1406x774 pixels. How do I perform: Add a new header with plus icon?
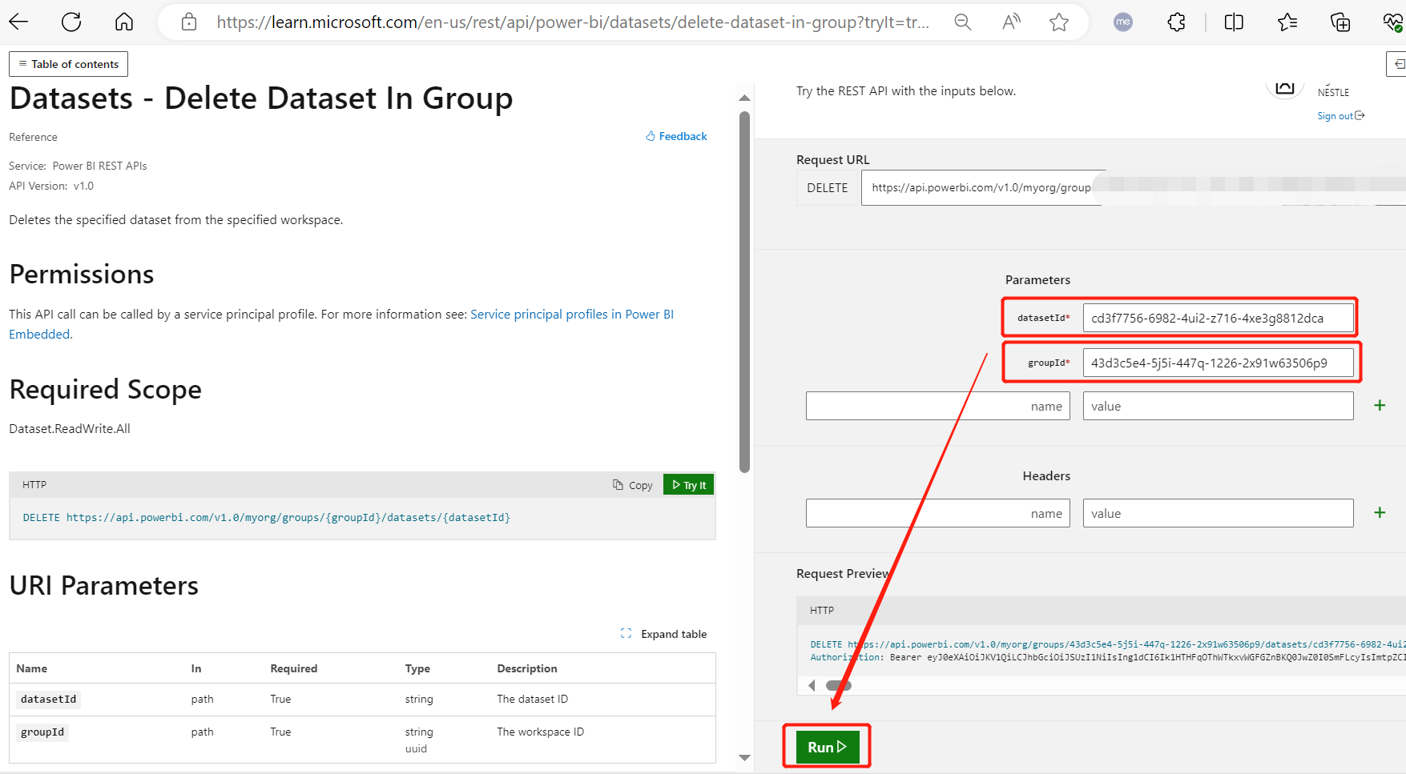pos(1380,513)
